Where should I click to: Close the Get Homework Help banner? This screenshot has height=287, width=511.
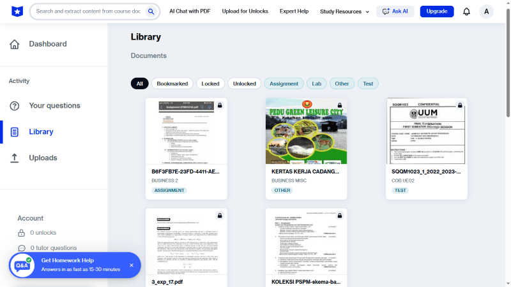[x=132, y=265]
